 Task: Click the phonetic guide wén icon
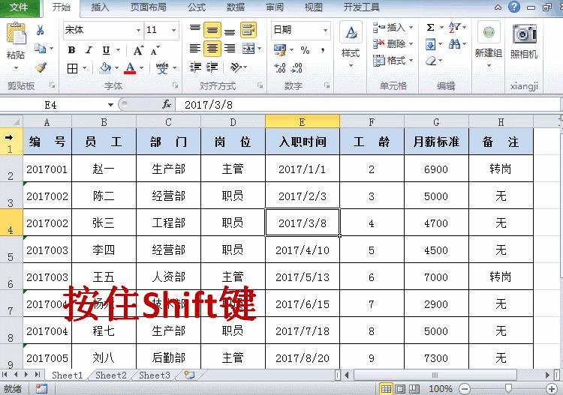(162, 67)
